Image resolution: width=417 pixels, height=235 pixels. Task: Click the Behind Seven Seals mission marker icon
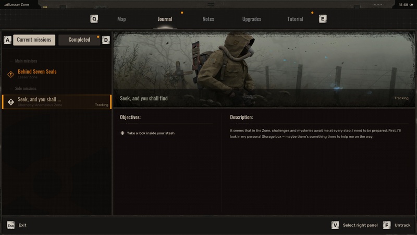tap(10, 74)
